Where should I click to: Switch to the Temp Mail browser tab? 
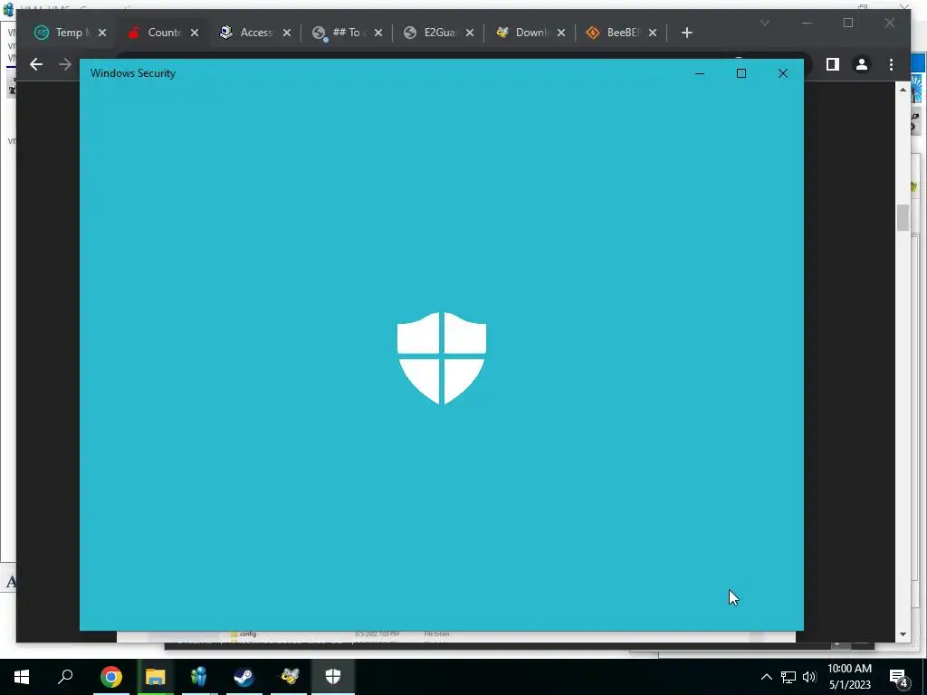[70, 33]
